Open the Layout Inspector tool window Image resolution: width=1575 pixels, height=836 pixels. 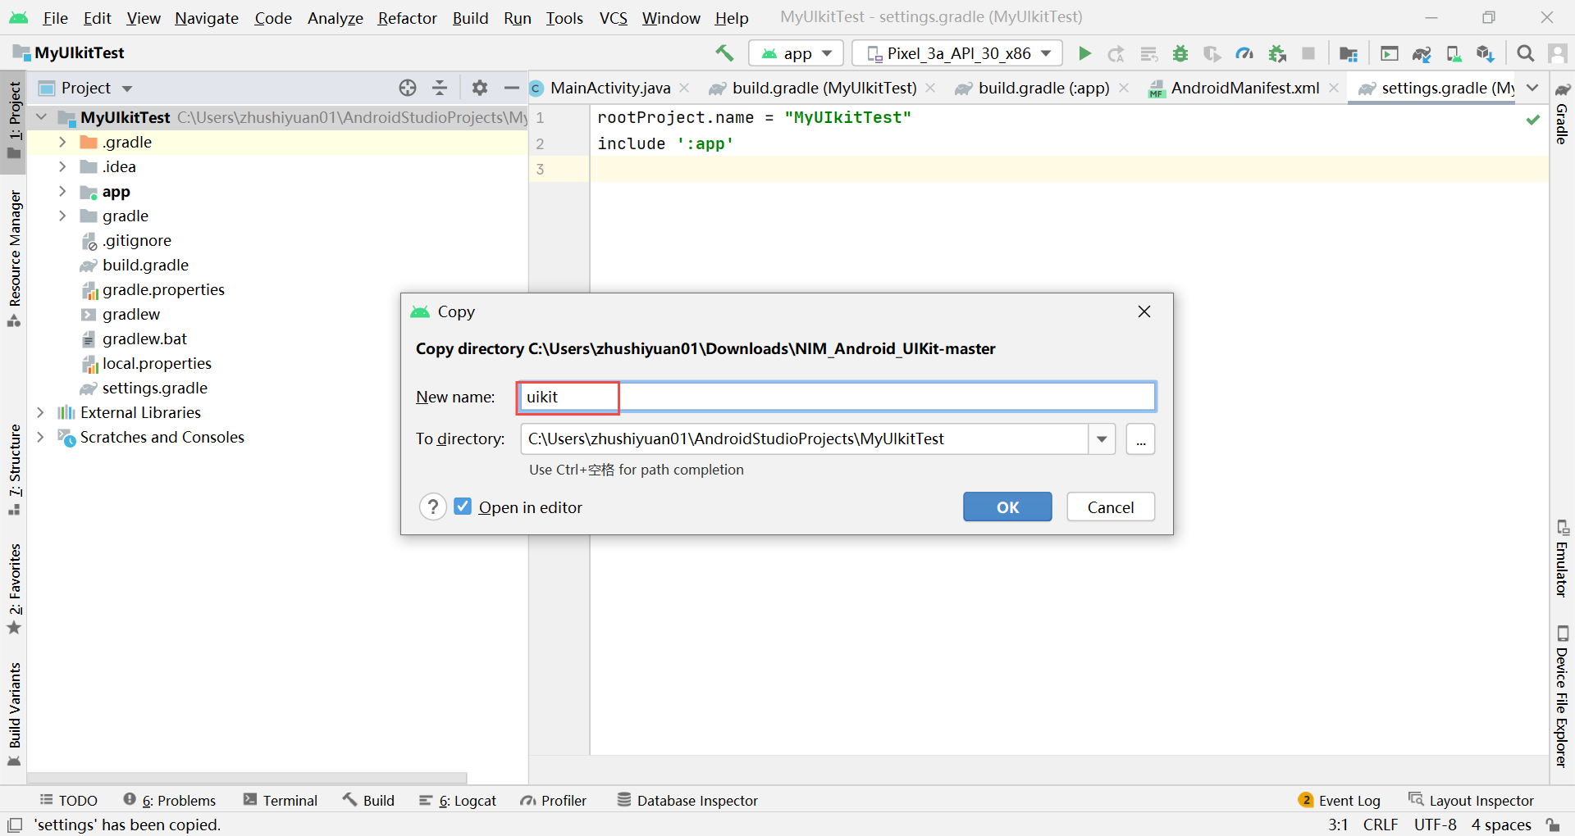tap(1471, 801)
